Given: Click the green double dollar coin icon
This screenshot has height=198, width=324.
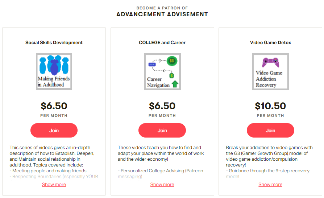Looking at the screenshot, I should [172, 61].
